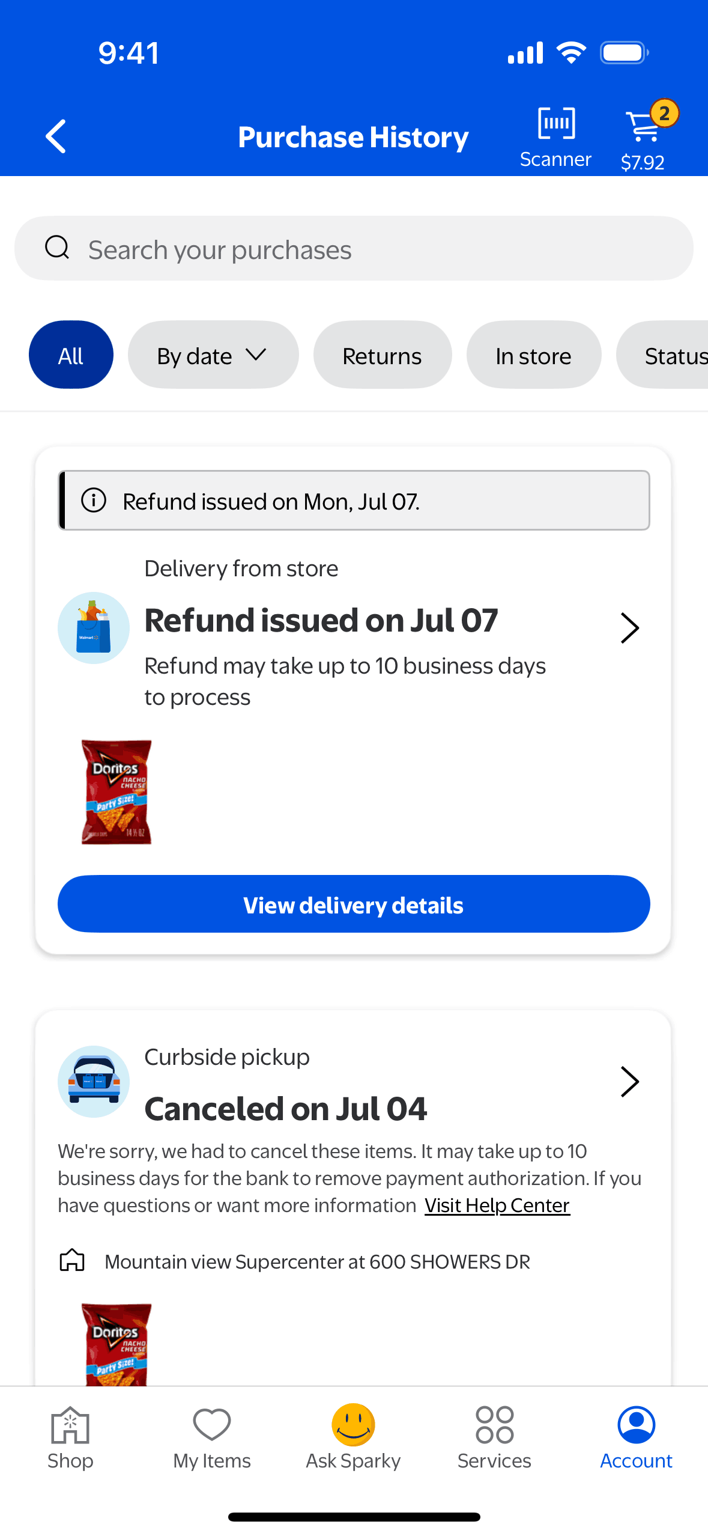Follow the Visit Help Center link
The height and width of the screenshot is (1536, 708).
click(497, 1205)
